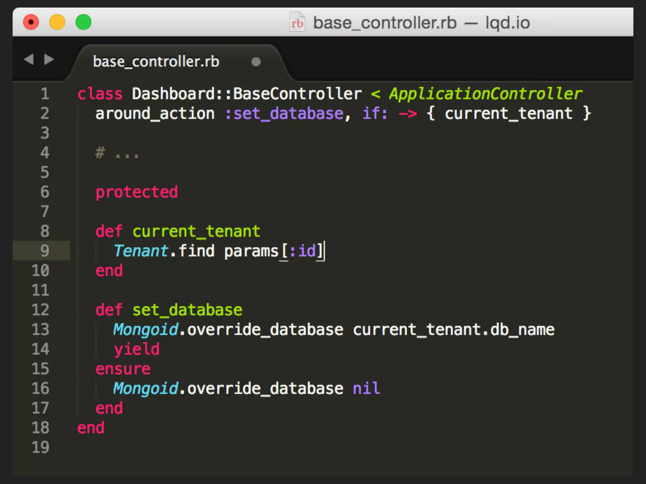The image size is (646, 484).
Task: Click line number 1 in the gutter
Action: point(45,94)
